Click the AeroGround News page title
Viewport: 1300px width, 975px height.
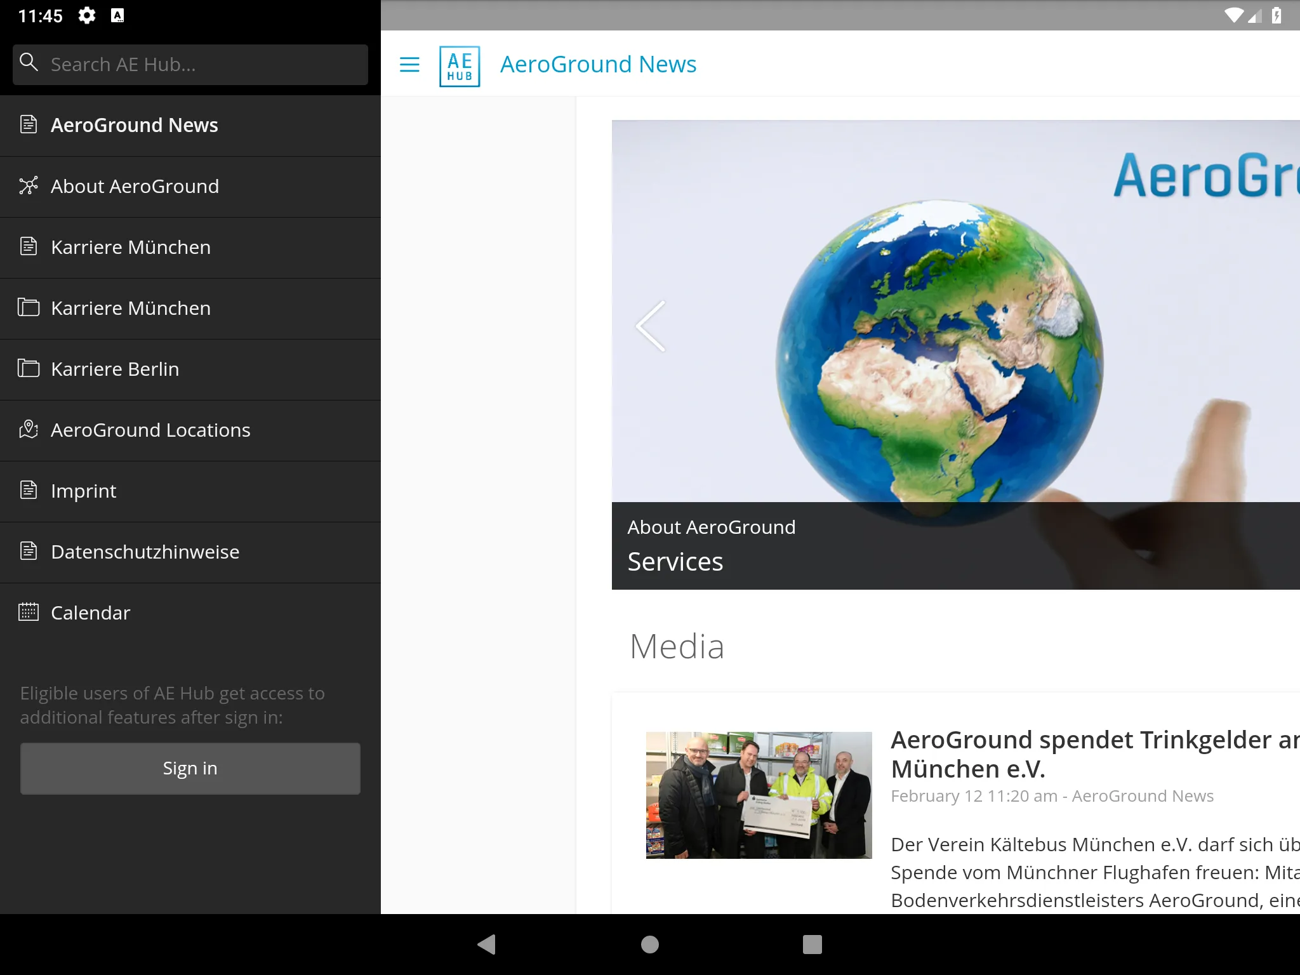pos(598,65)
